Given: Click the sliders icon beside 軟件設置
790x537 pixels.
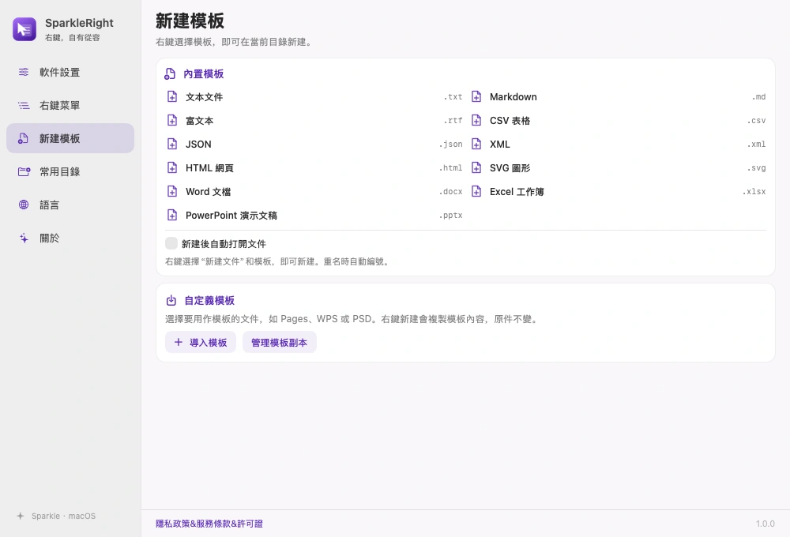Looking at the screenshot, I should pos(24,72).
